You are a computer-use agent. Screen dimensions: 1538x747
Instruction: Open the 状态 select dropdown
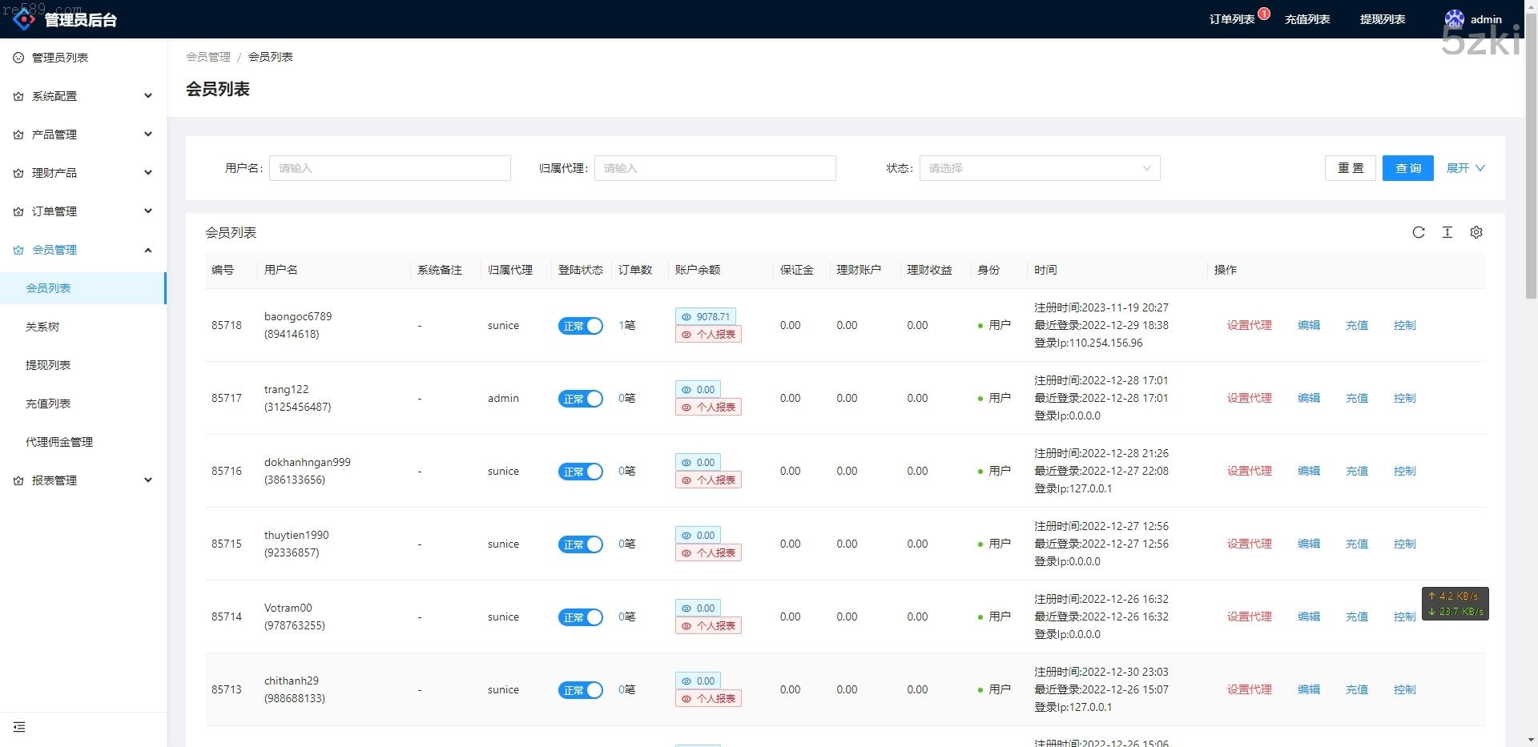(x=1039, y=168)
